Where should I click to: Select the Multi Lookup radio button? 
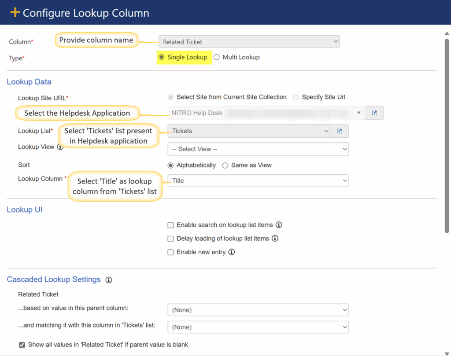[217, 57]
